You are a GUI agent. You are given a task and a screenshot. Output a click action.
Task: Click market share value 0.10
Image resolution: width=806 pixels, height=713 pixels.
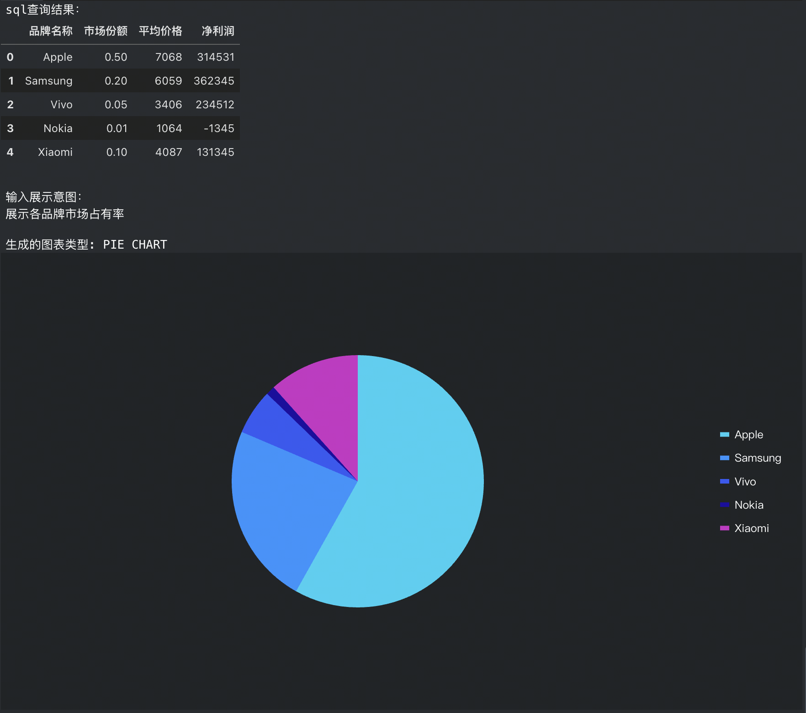(x=117, y=152)
